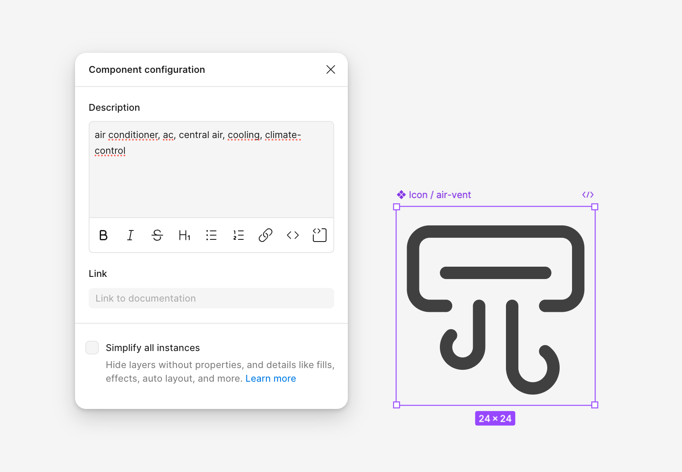The height and width of the screenshot is (472, 682).
Task: Select the Icon / air-vent component name
Action: point(440,195)
